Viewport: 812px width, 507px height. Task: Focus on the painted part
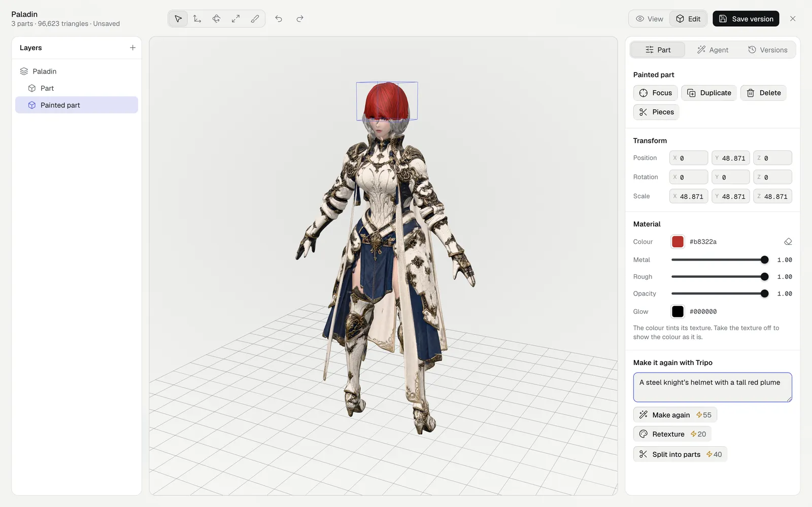pyautogui.click(x=656, y=93)
